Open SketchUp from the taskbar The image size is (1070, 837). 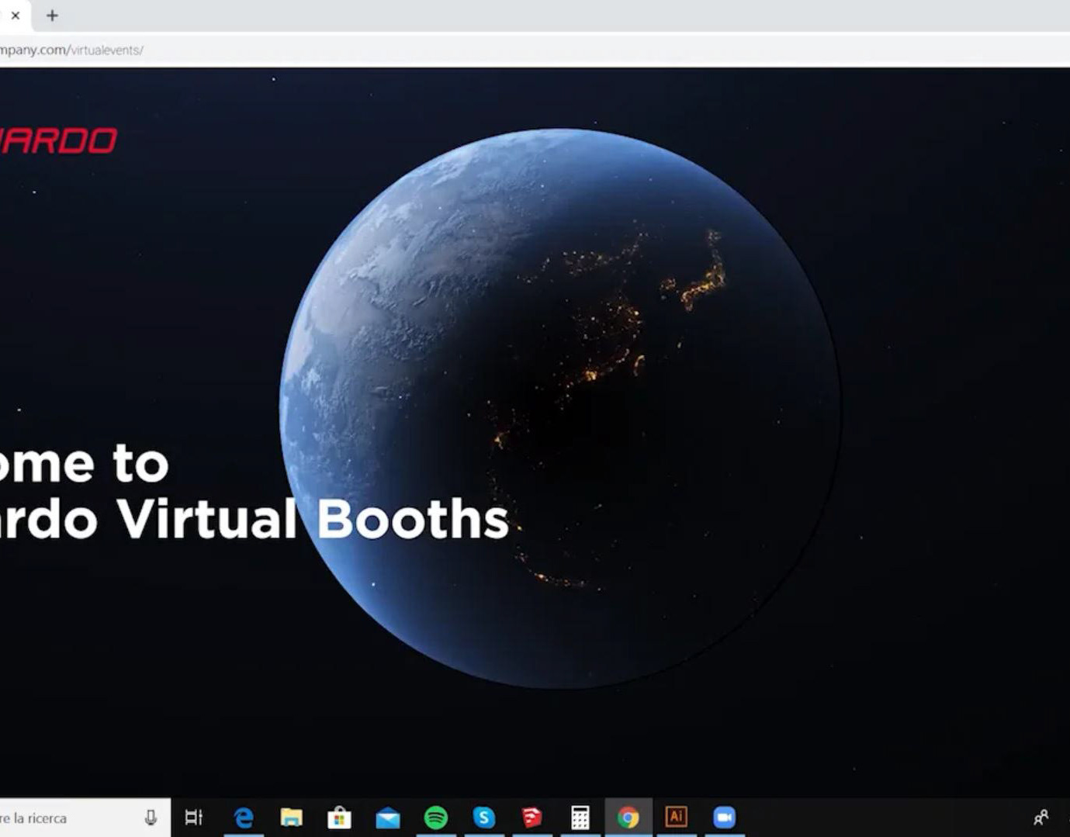point(532,818)
